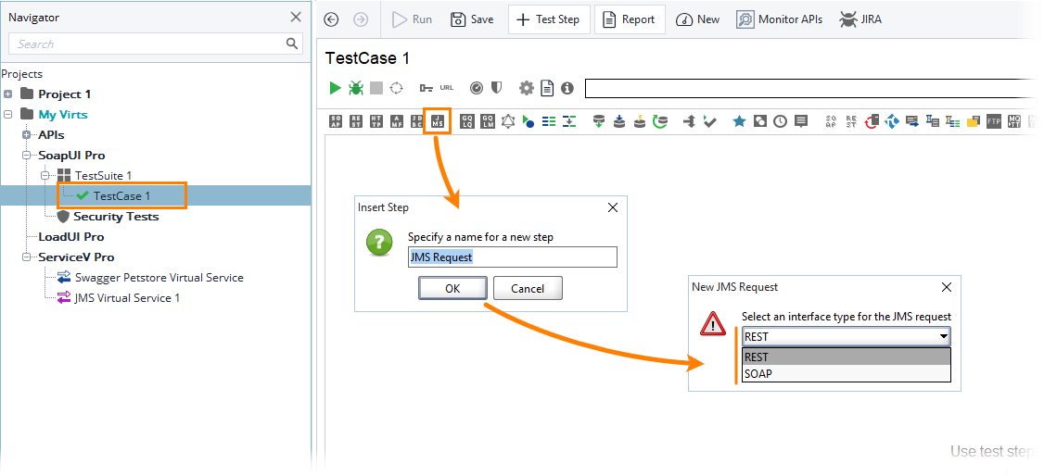Select Swagger Petstore Virtual Service
Viewport: 1057px width, 476px height.
click(159, 278)
